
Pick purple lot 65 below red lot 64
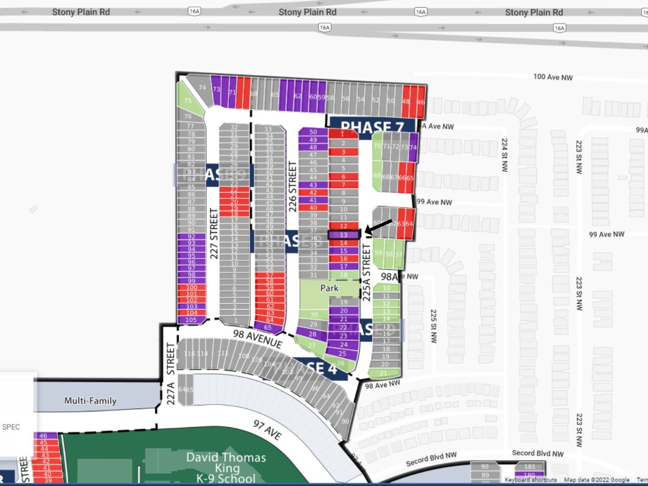pos(268,328)
